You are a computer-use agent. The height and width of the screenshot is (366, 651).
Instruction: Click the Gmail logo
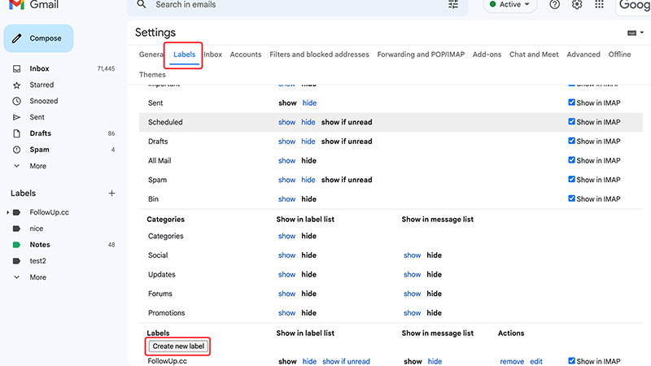33,5
